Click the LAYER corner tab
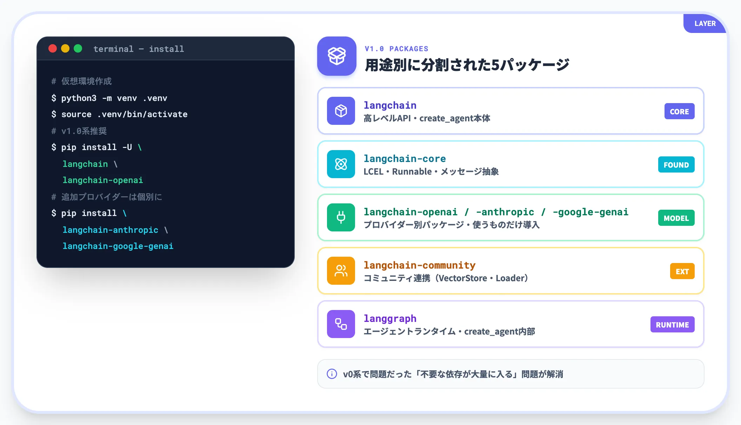741x425 pixels. pyautogui.click(x=705, y=23)
